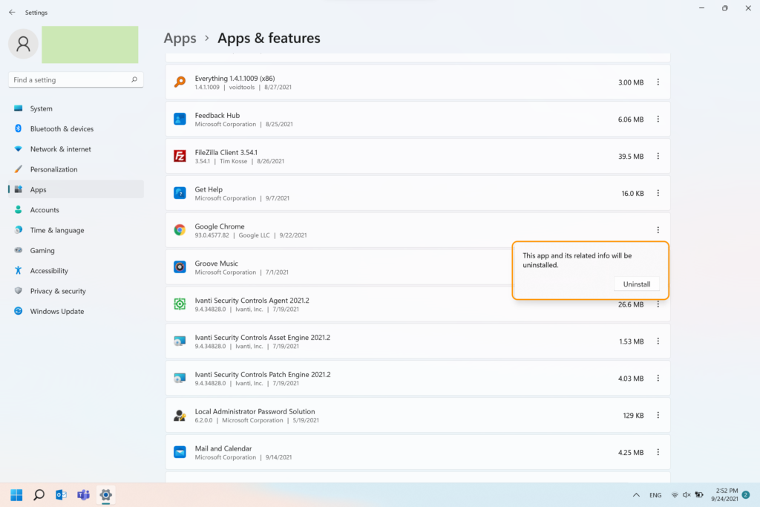
Task: Open Bluetooth & devices settings
Action: coord(62,129)
